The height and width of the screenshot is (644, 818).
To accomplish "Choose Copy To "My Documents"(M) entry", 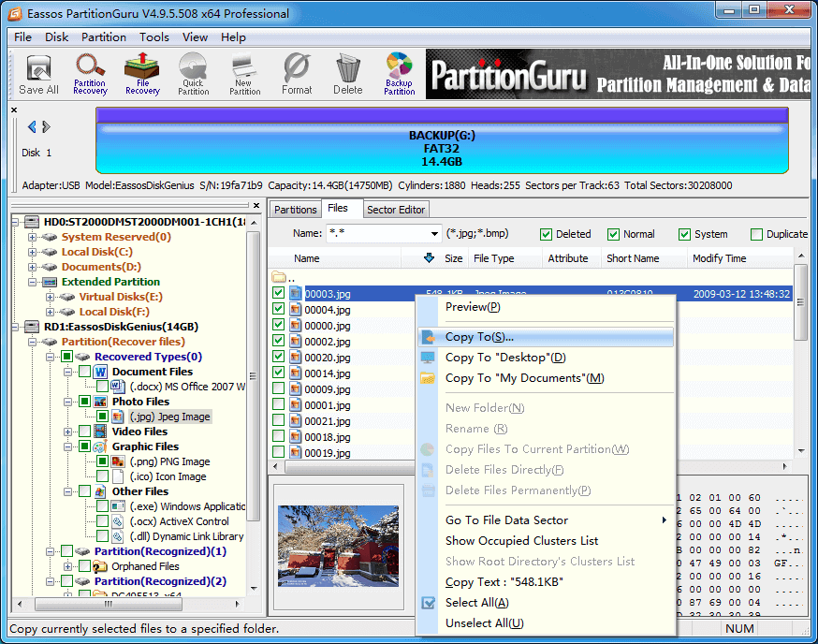I will [546, 378].
